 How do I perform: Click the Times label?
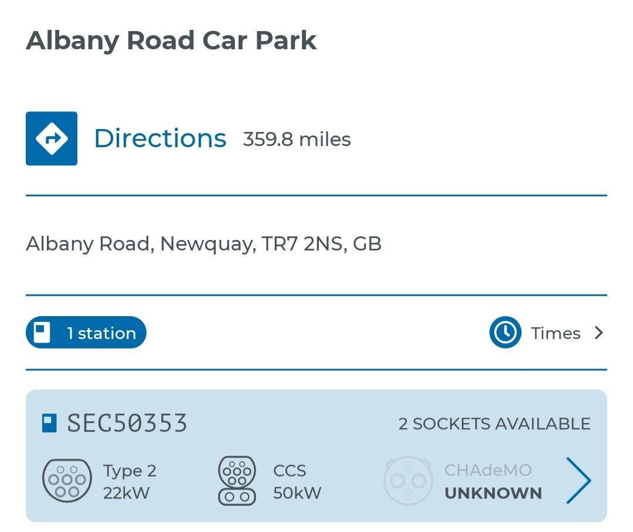[556, 333]
